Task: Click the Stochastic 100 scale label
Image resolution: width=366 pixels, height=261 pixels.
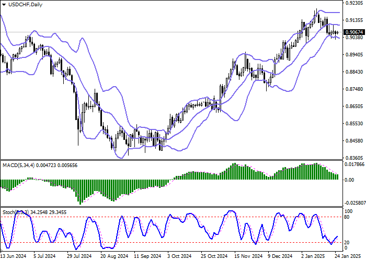Action: coord(347,209)
